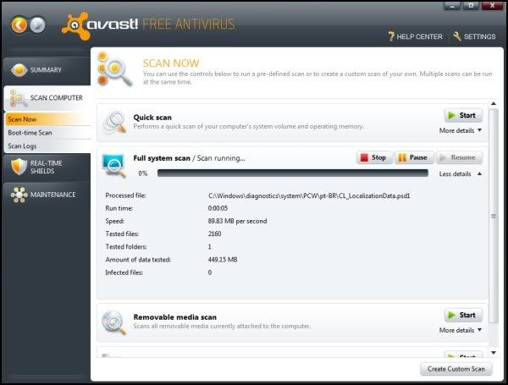
Task: Click the scan list scrollbar down arrow
Action: (494, 353)
